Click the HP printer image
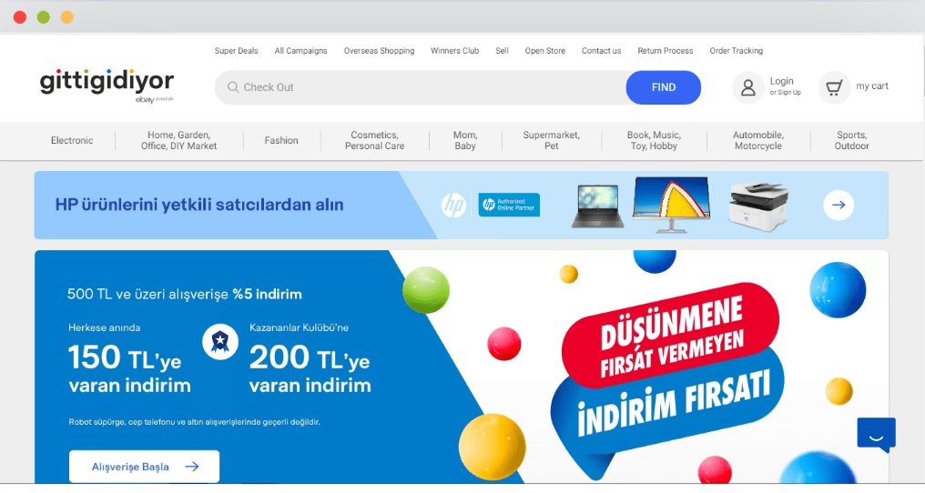The image size is (925, 493). (x=758, y=206)
